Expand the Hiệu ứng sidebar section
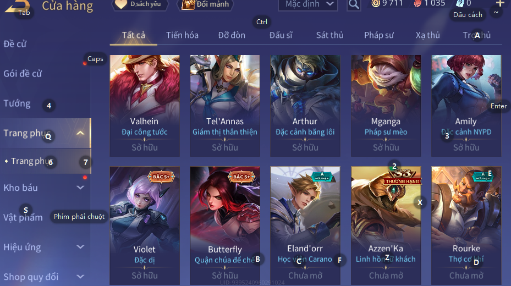The width and height of the screenshot is (511, 286). [80, 248]
